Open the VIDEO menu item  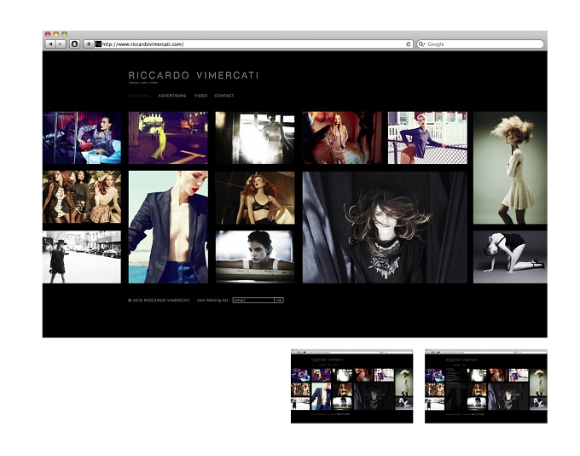(x=200, y=96)
